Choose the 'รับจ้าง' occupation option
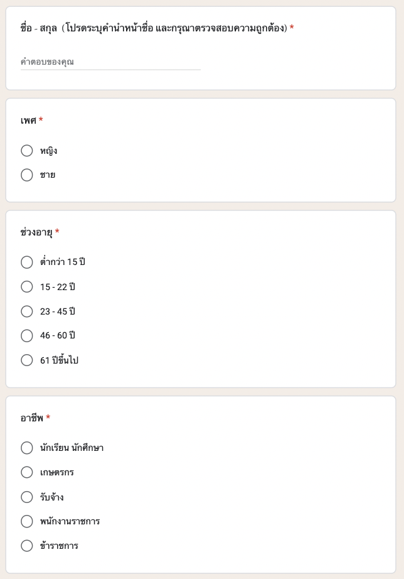The width and height of the screenshot is (404, 579). pyautogui.click(x=27, y=497)
